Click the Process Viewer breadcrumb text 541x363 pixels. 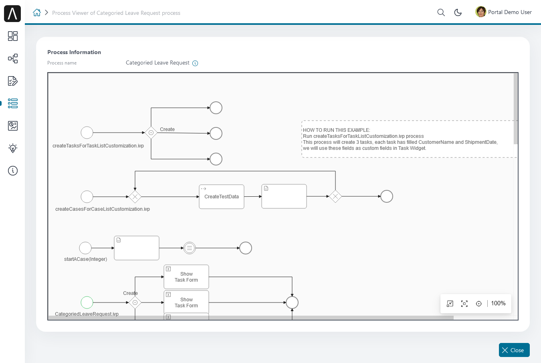pyautogui.click(x=116, y=13)
